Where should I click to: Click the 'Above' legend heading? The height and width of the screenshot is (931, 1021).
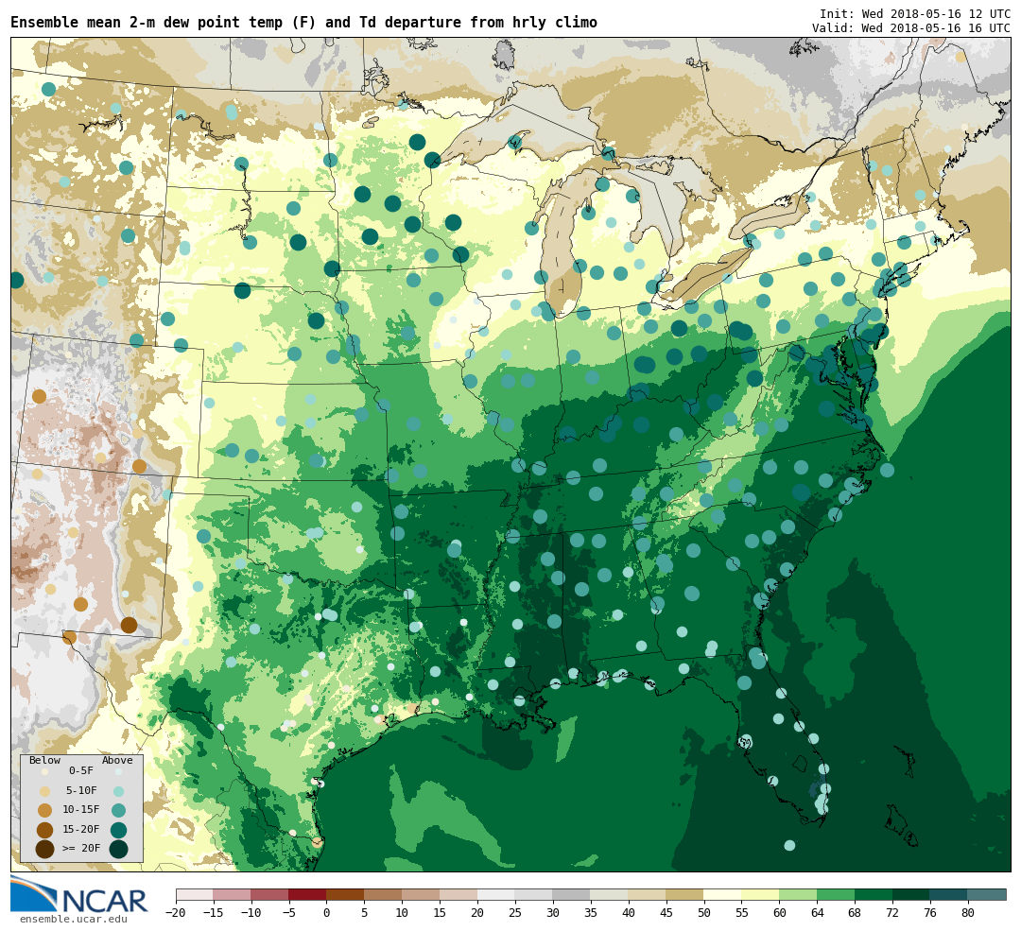pos(117,760)
